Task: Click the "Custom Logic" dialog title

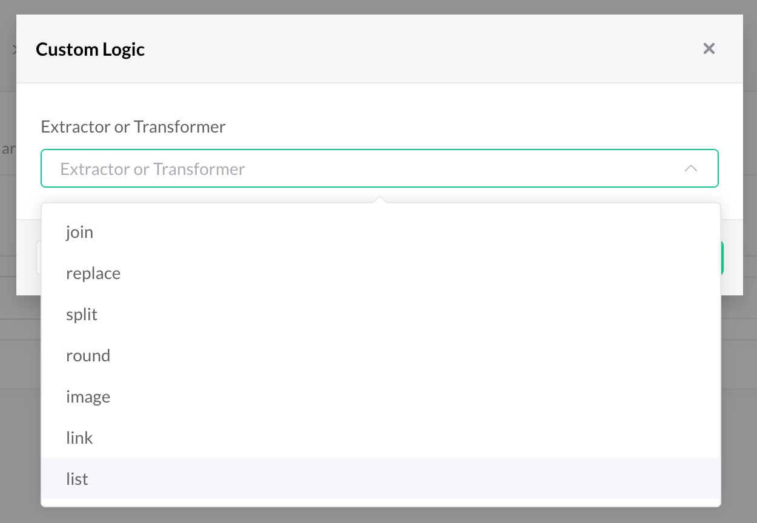Action: click(x=90, y=49)
